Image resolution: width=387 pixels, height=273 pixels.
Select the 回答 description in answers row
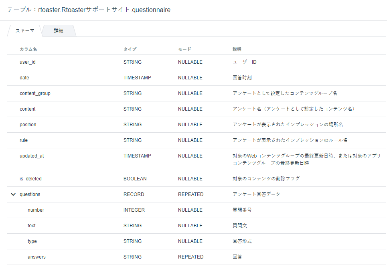point(237,257)
